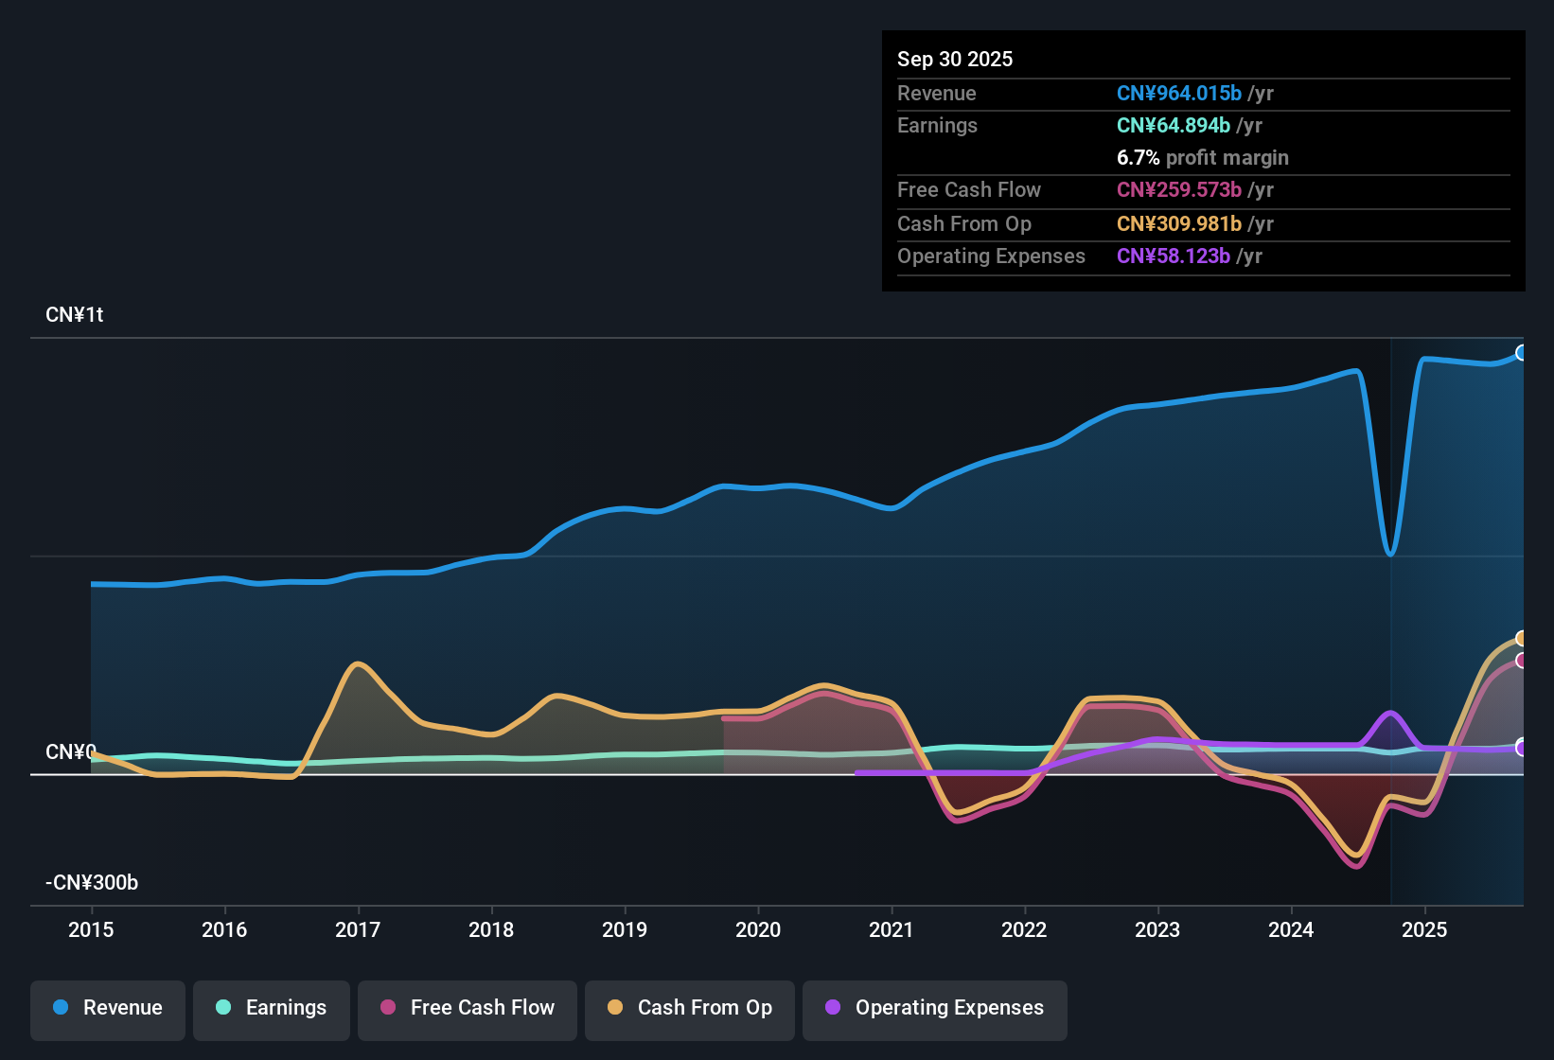Screen dimensions: 1554x1060
Task: Click the CN¥964.015b revenue value
Action: pos(1179,93)
